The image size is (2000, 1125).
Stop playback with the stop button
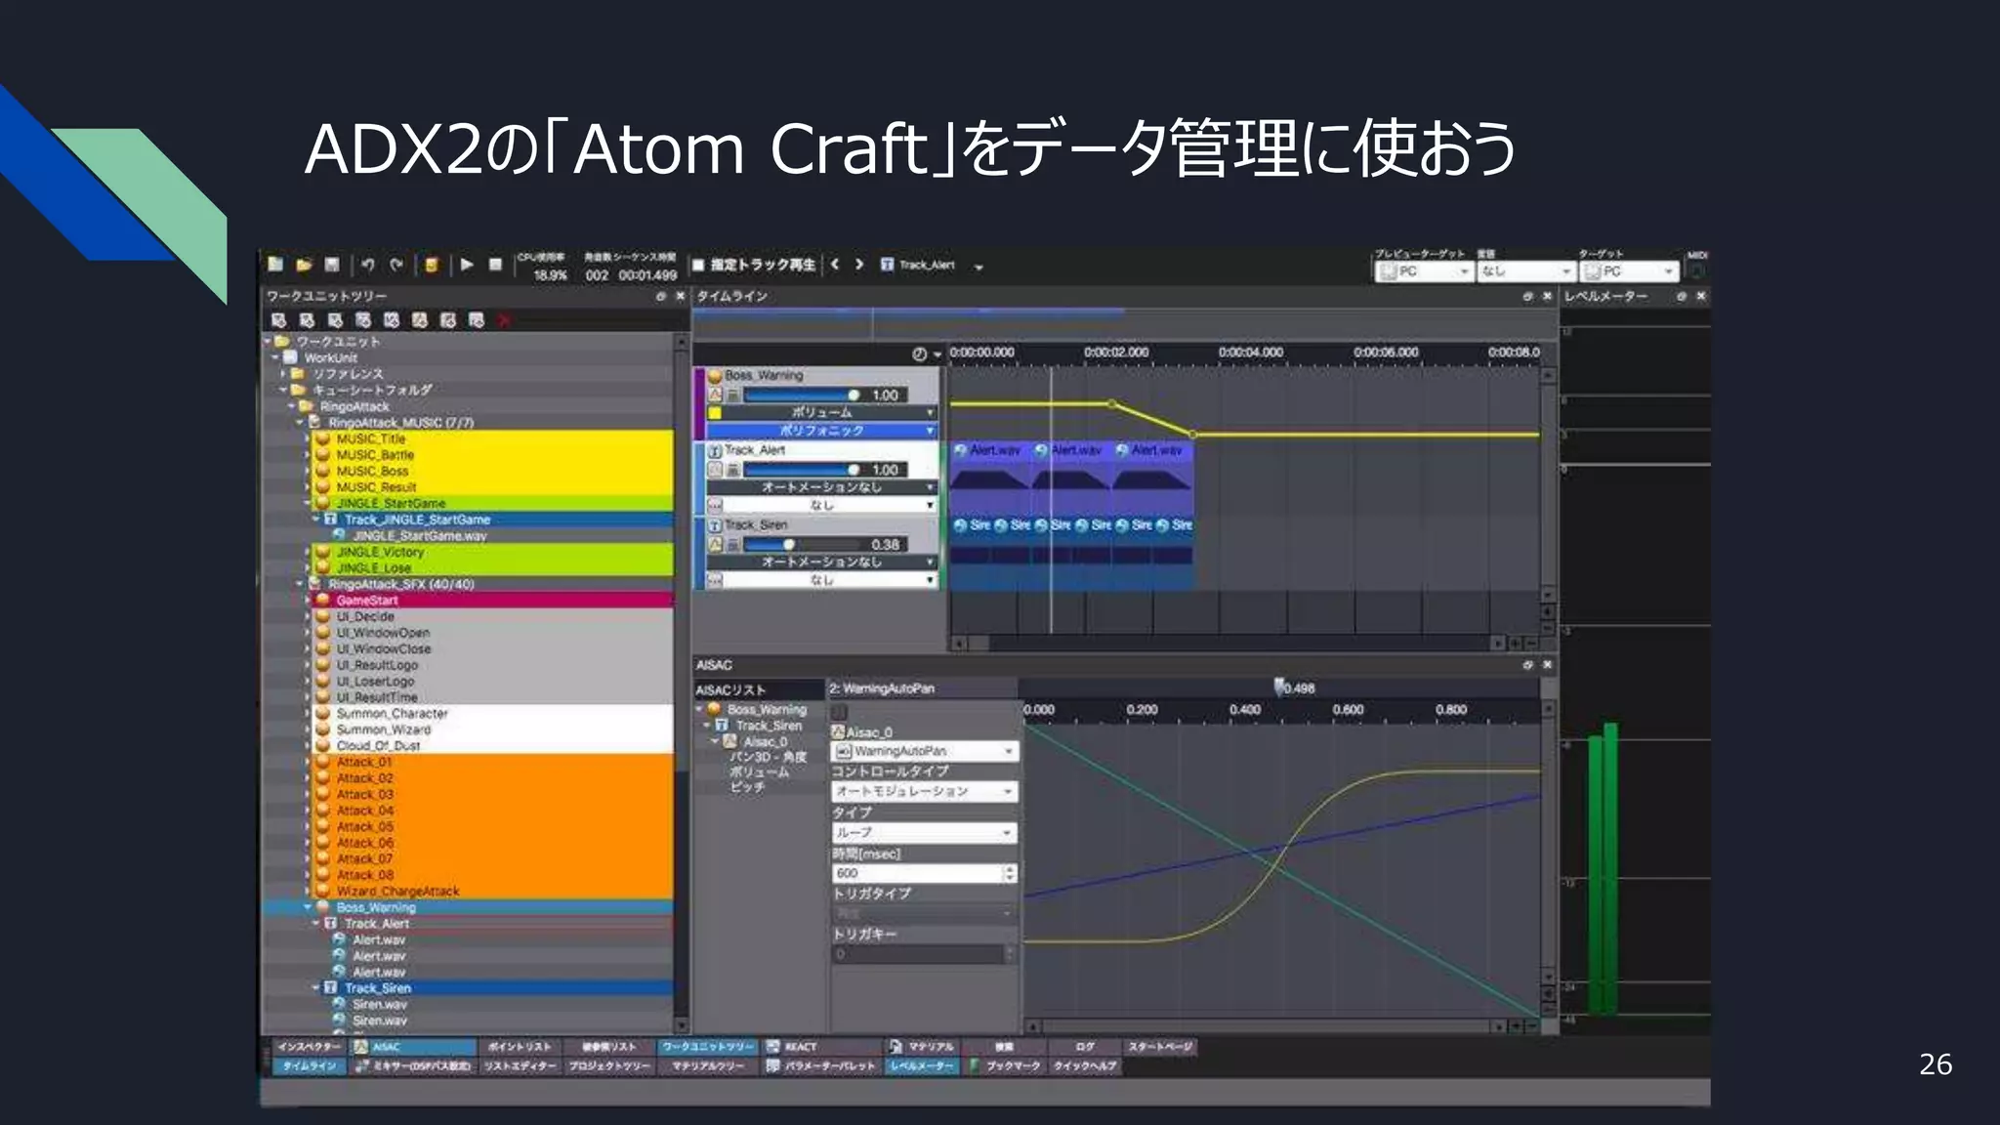pos(495,264)
